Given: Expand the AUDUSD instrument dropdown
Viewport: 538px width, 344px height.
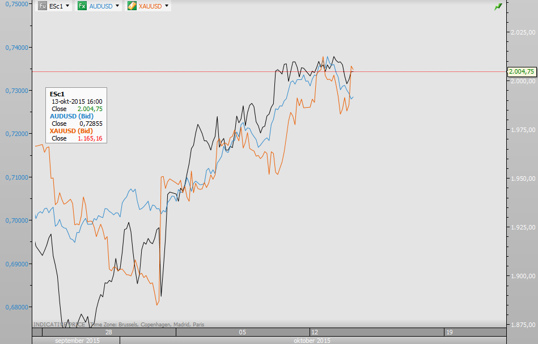Looking at the screenshot, I should point(117,6).
